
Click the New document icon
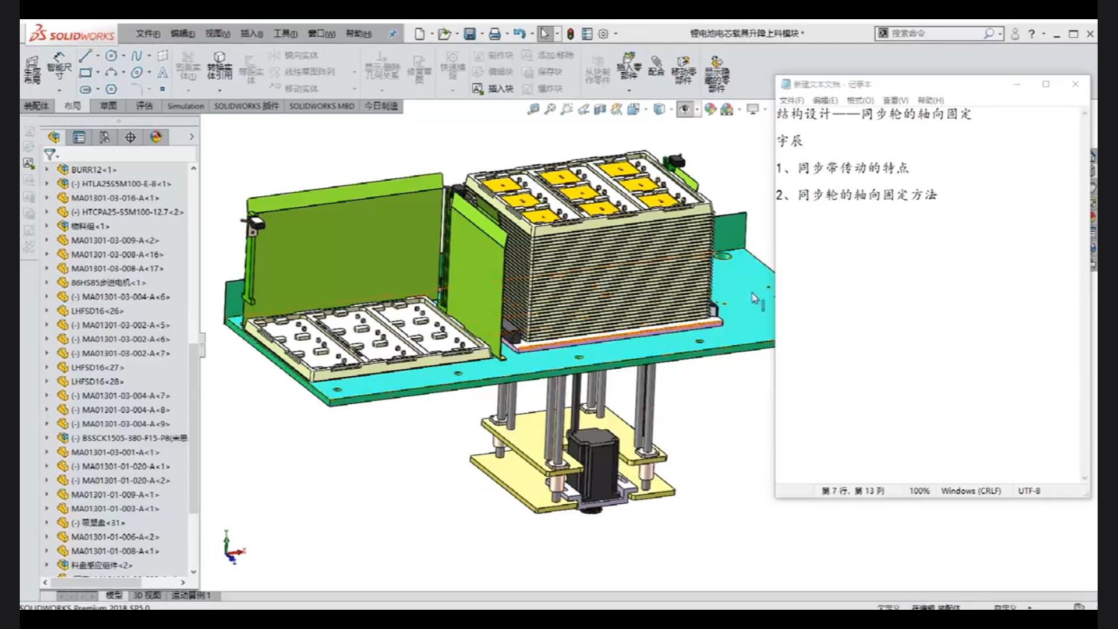pyautogui.click(x=419, y=34)
